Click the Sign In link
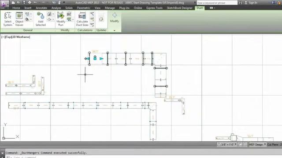 click(x=253, y=3)
